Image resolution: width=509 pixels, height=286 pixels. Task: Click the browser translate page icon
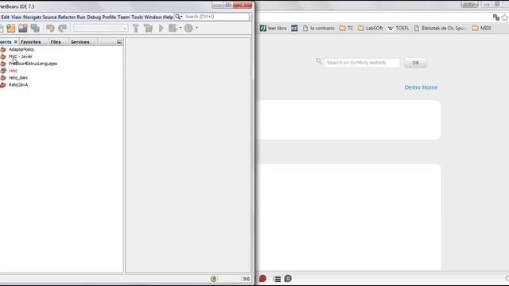(496, 17)
